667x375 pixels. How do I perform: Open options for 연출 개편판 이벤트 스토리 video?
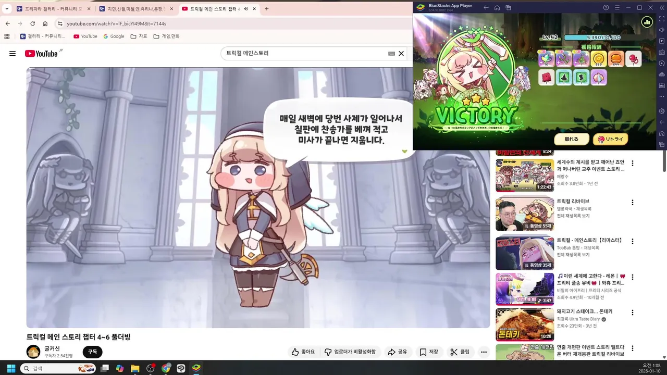[x=633, y=348]
